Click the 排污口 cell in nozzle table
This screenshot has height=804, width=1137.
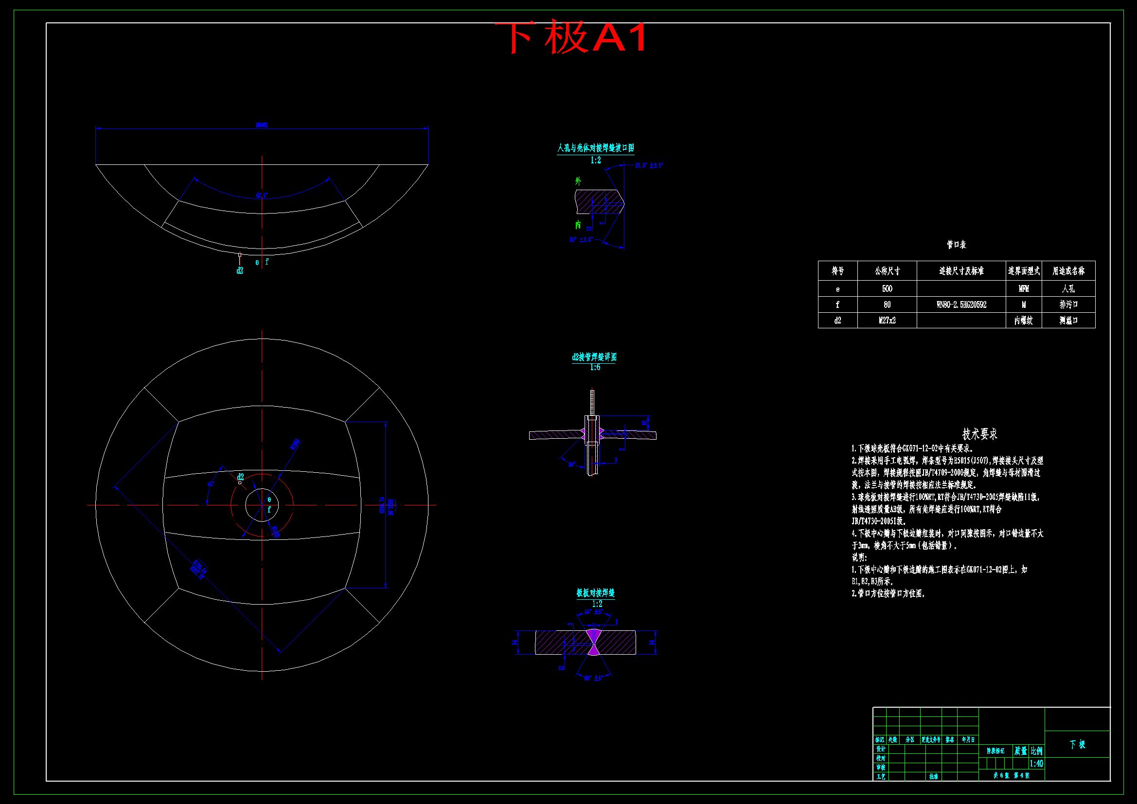click(1068, 304)
